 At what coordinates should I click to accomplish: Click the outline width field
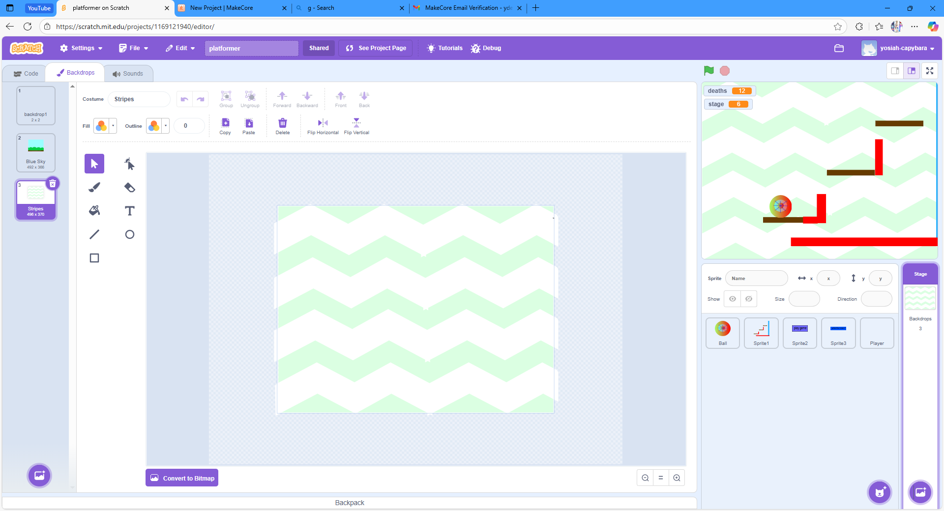pos(189,126)
